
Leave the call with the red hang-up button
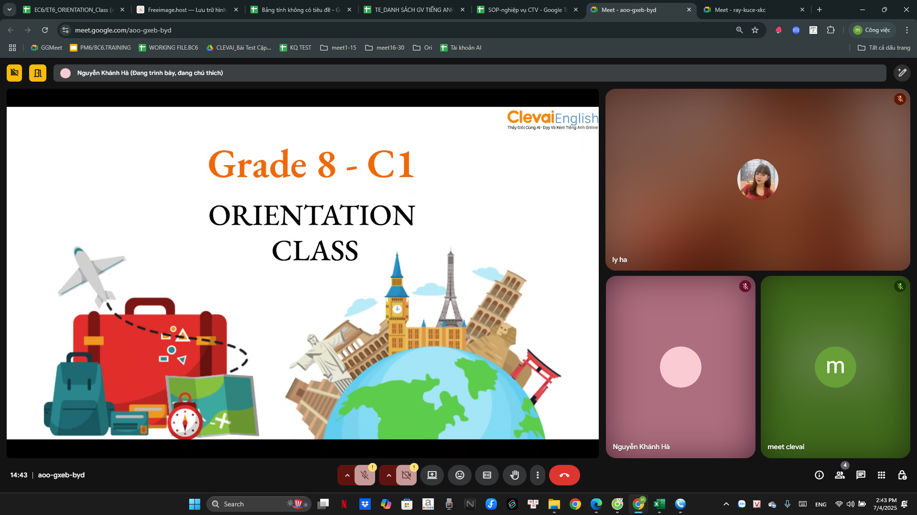(564, 475)
